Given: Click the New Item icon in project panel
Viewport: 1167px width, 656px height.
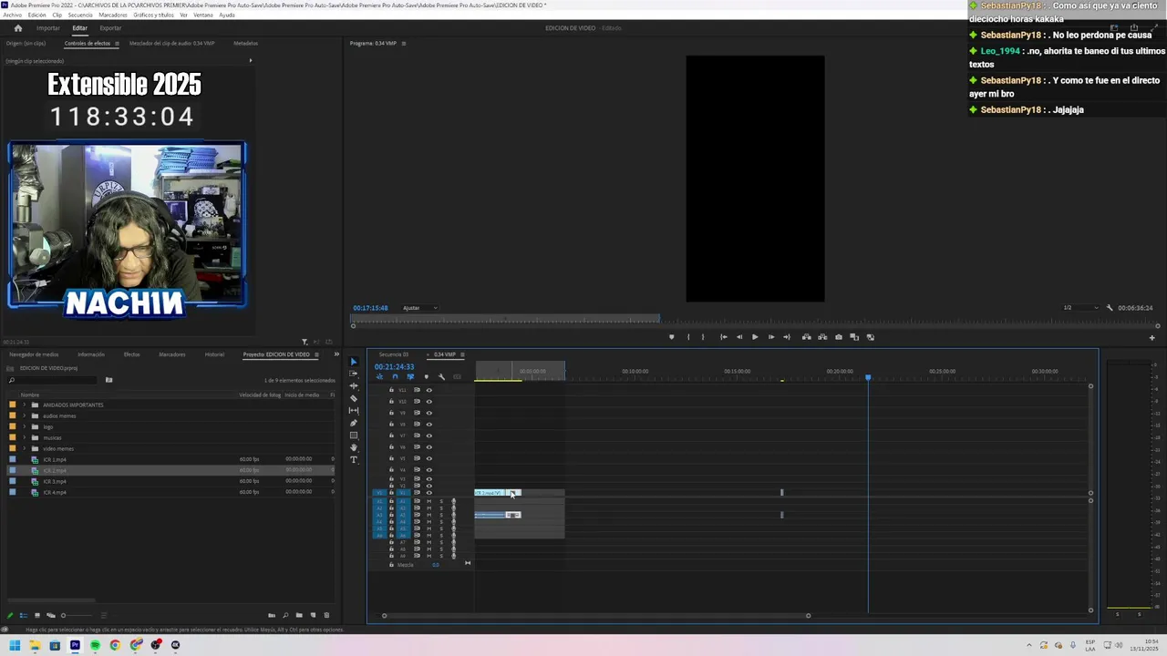Looking at the screenshot, I should [313, 615].
